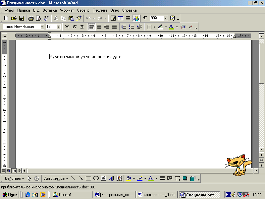Switch to Папка1 taskbar window
This screenshot has width=265, height=199.
pyautogui.click(x=72, y=195)
